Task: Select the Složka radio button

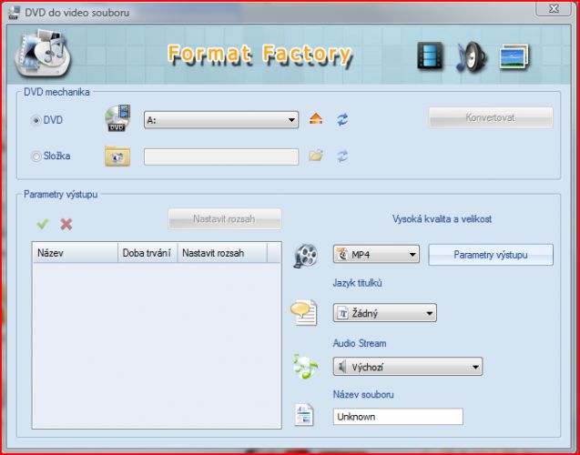Action: [x=36, y=157]
